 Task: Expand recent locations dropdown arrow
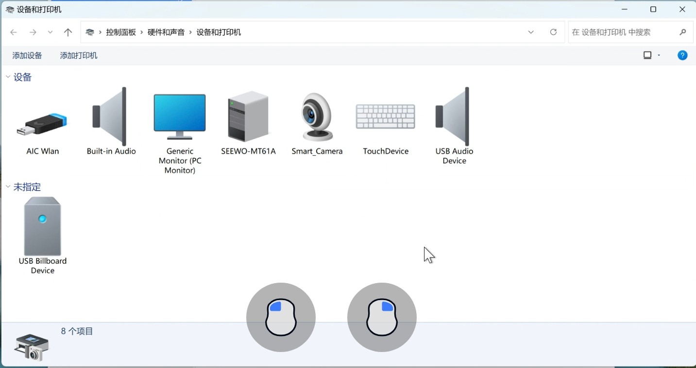(50, 32)
